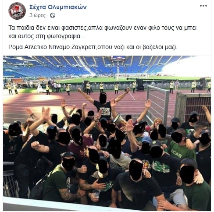Click the "3 ώρες" post timestamp

tap(38, 15)
